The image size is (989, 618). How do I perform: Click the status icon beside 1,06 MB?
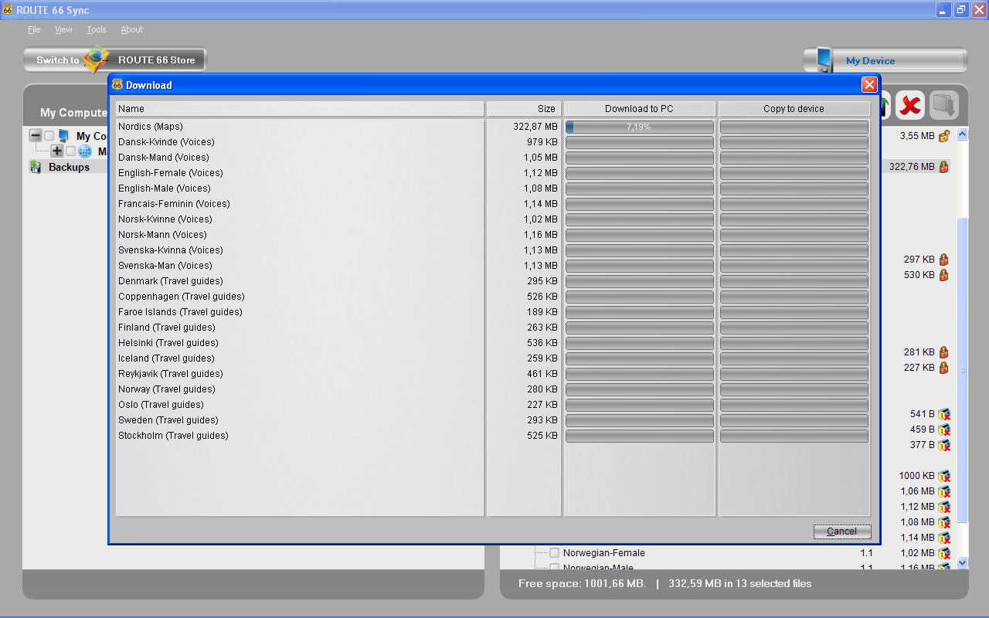[944, 491]
